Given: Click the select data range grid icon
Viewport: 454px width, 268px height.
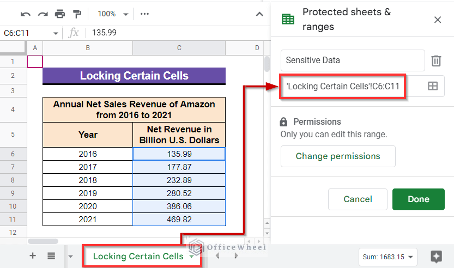Looking at the screenshot, I should [x=433, y=86].
